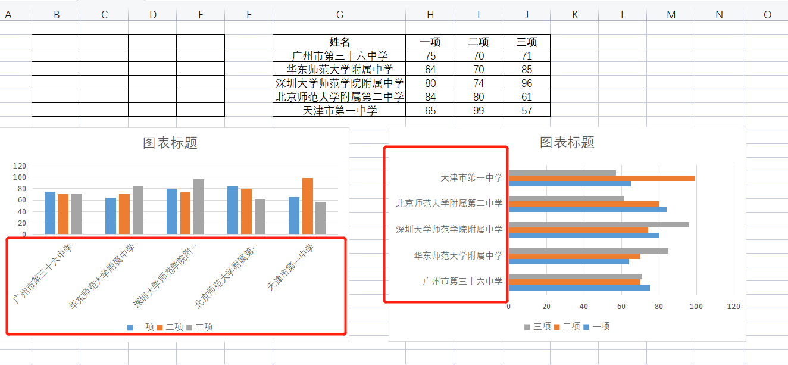Click the 姓名 header cell
The image size is (788, 365).
pyautogui.click(x=339, y=42)
